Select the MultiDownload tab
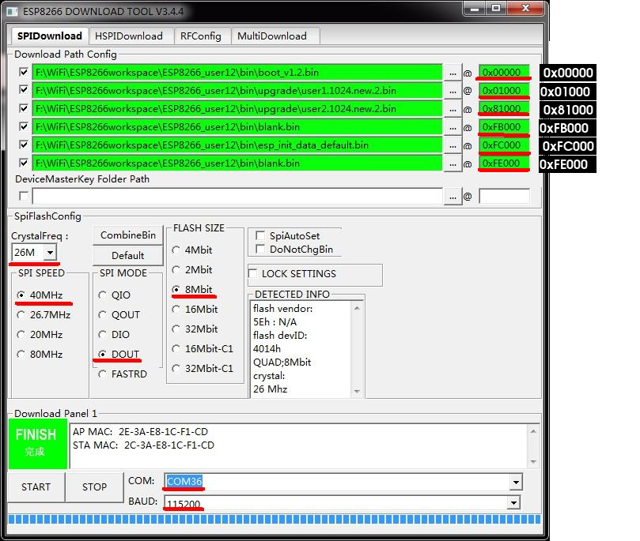This screenshot has width=640, height=541. click(272, 36)
